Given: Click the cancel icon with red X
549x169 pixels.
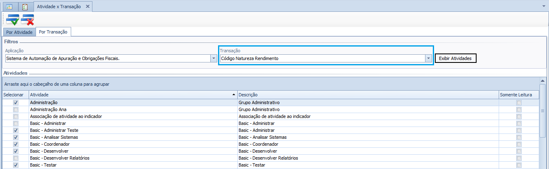Looking at the screenshot, I should point(27,19).
